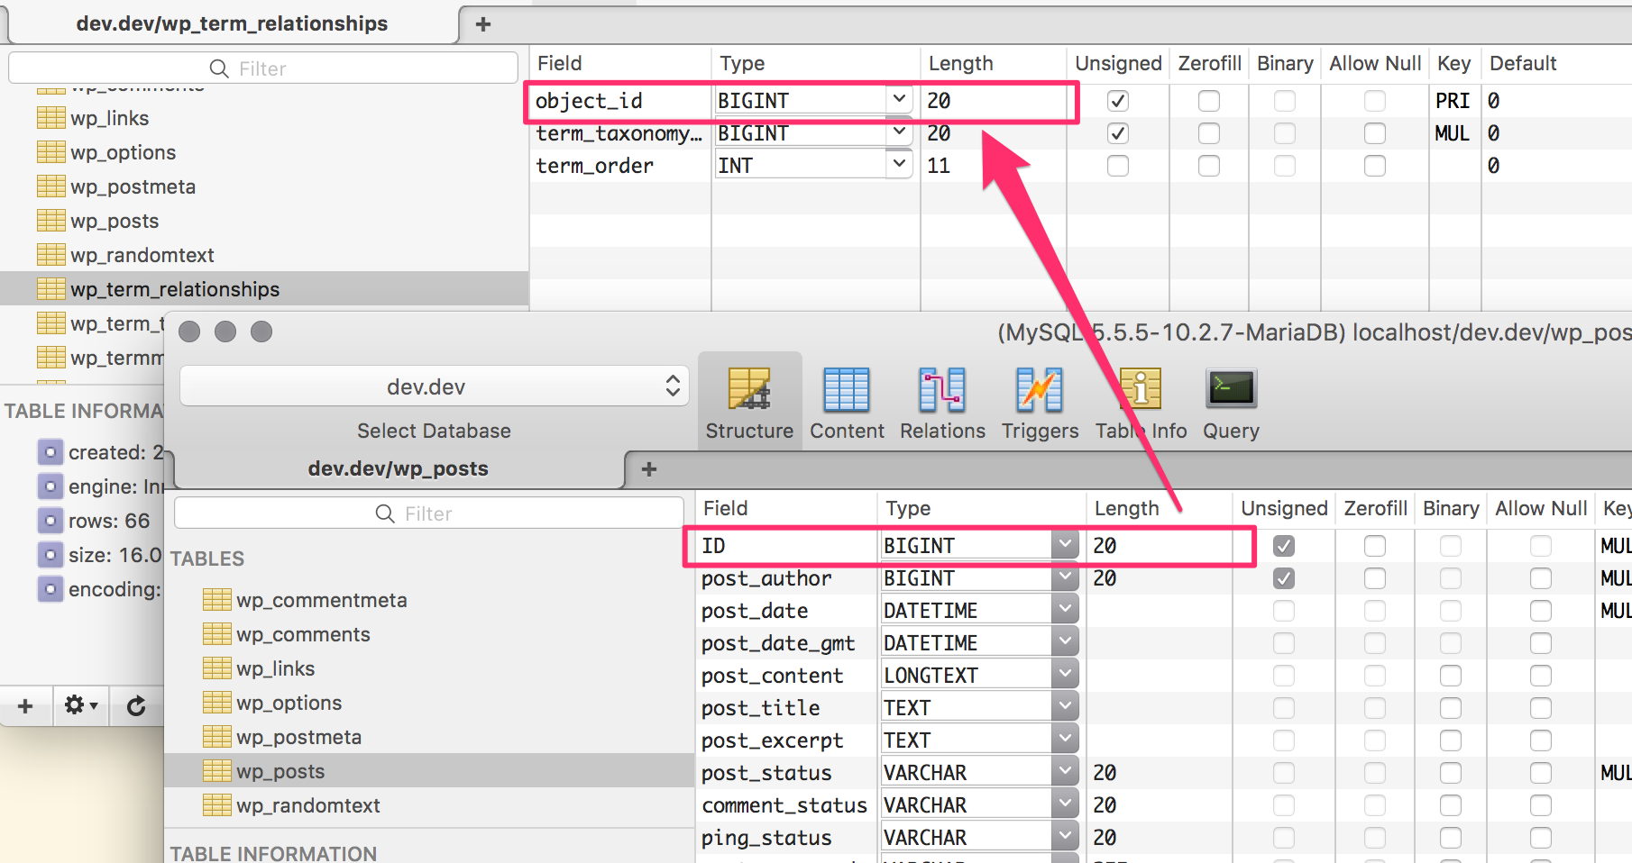
Task: Toggle Unsigned checkbox for post_author field
Action: pyautogui.click(x=1284, y=578)
